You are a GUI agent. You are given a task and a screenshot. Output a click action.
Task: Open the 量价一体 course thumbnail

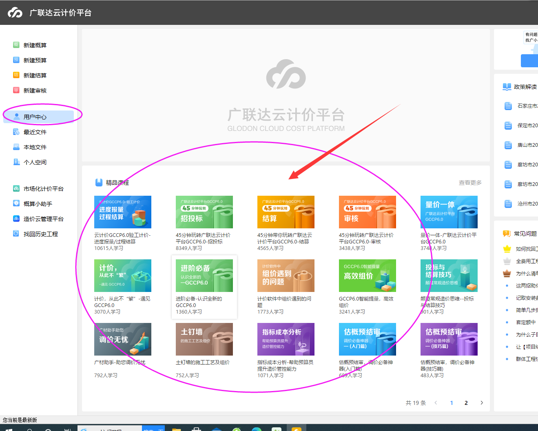click(449, 212)
